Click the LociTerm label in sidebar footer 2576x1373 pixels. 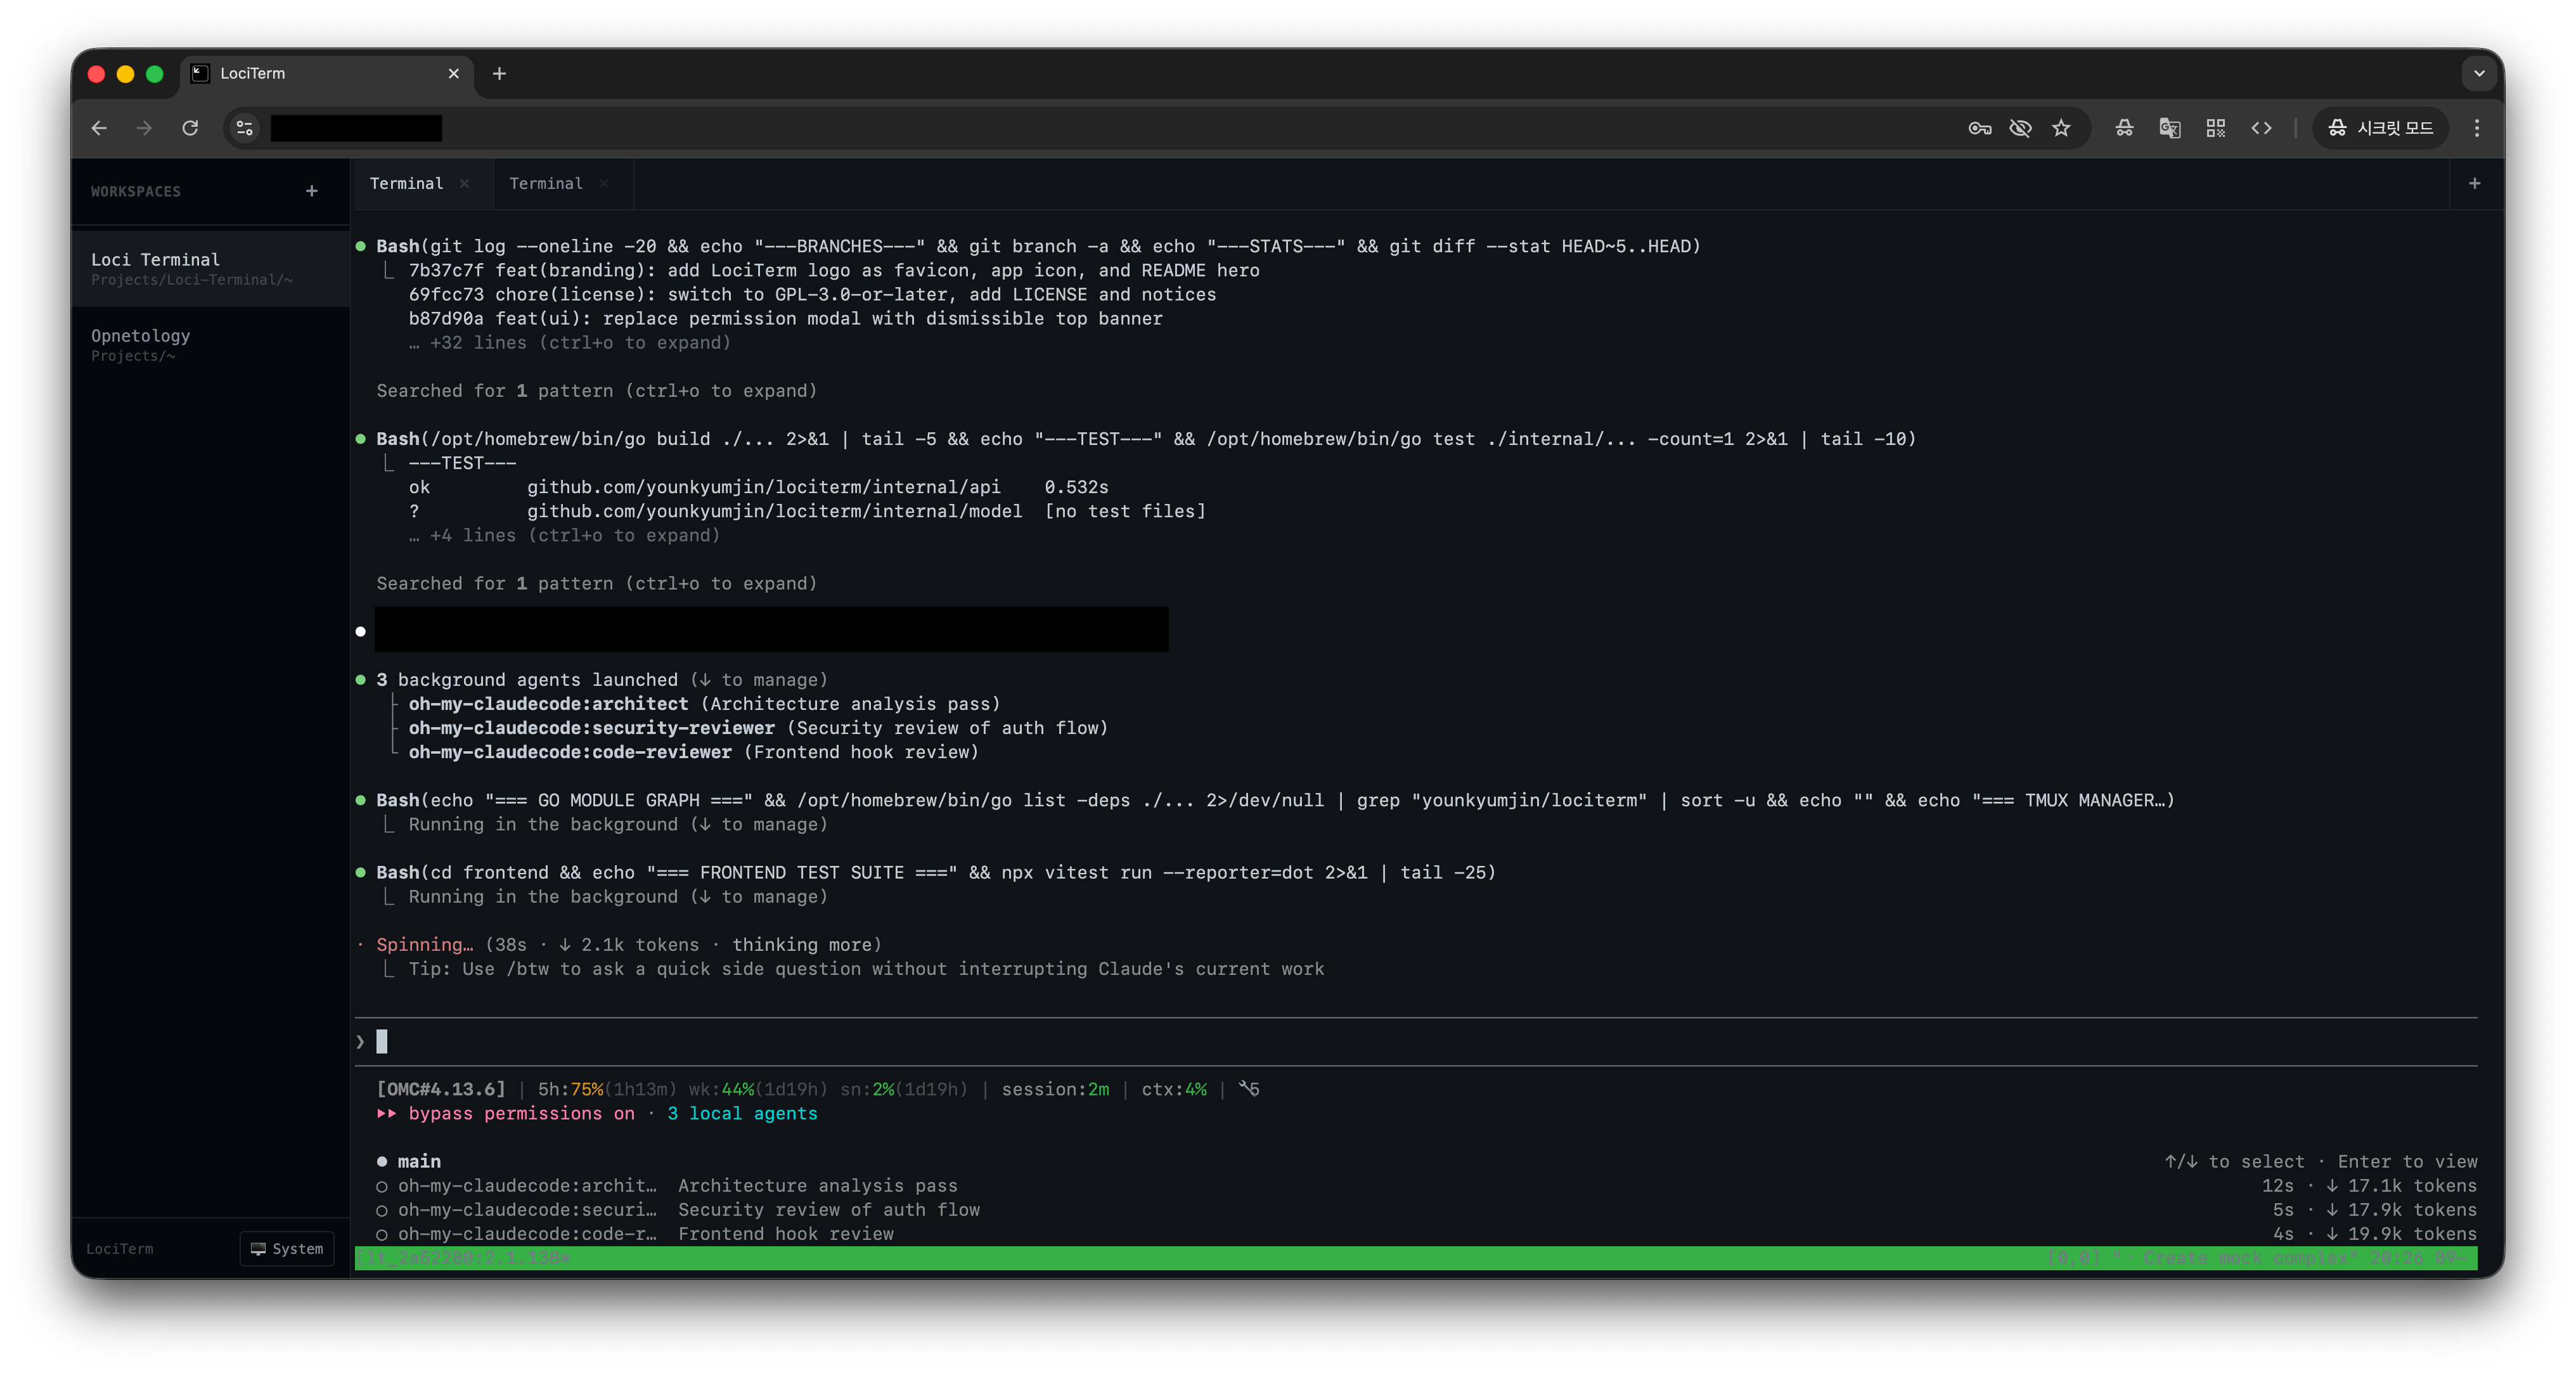[120, 1249]
